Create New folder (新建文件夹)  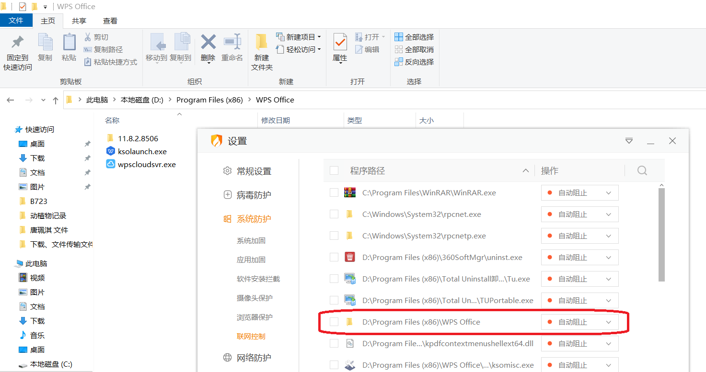pos(262,53)
